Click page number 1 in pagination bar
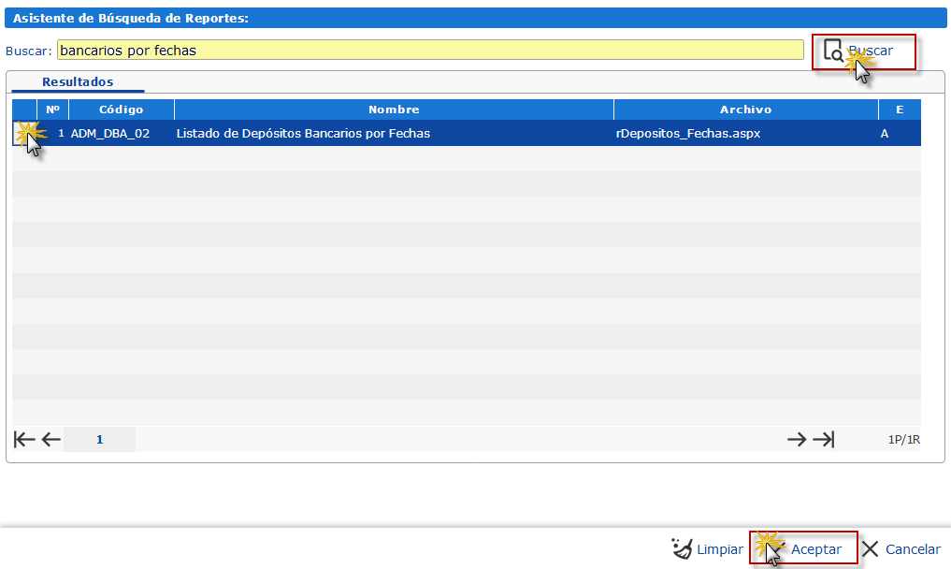This screenshot has width=951, height=569. coord(99,438)
